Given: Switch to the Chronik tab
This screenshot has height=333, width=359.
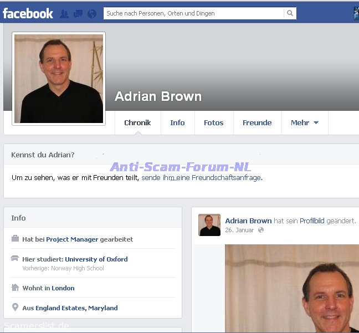Looking at the screenshot, I should tap(137, 123).
